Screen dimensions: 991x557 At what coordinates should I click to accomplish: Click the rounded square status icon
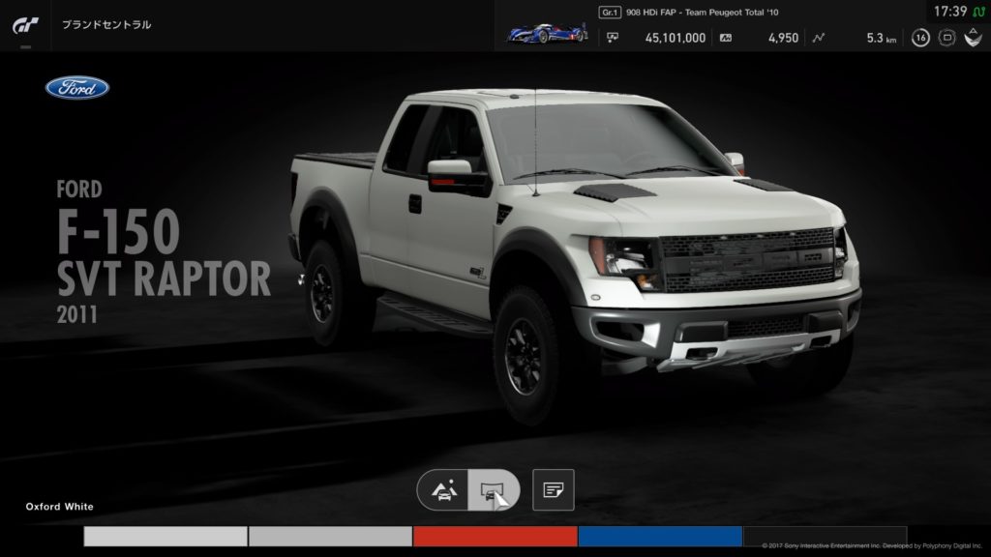pyautogui.click(x=946, y=38)
